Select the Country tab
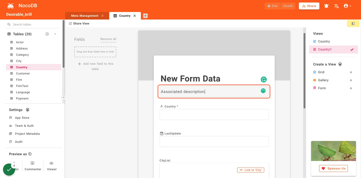361x178 pixels. pos(125,16)
